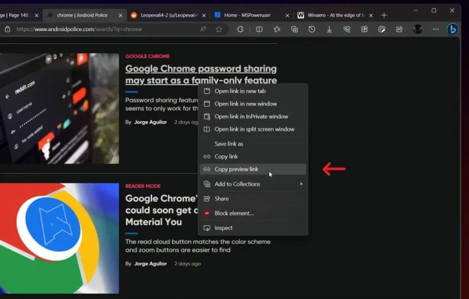Click the Read aloud icon in address bar
469x299 pixels.
[x=203, y=29]
